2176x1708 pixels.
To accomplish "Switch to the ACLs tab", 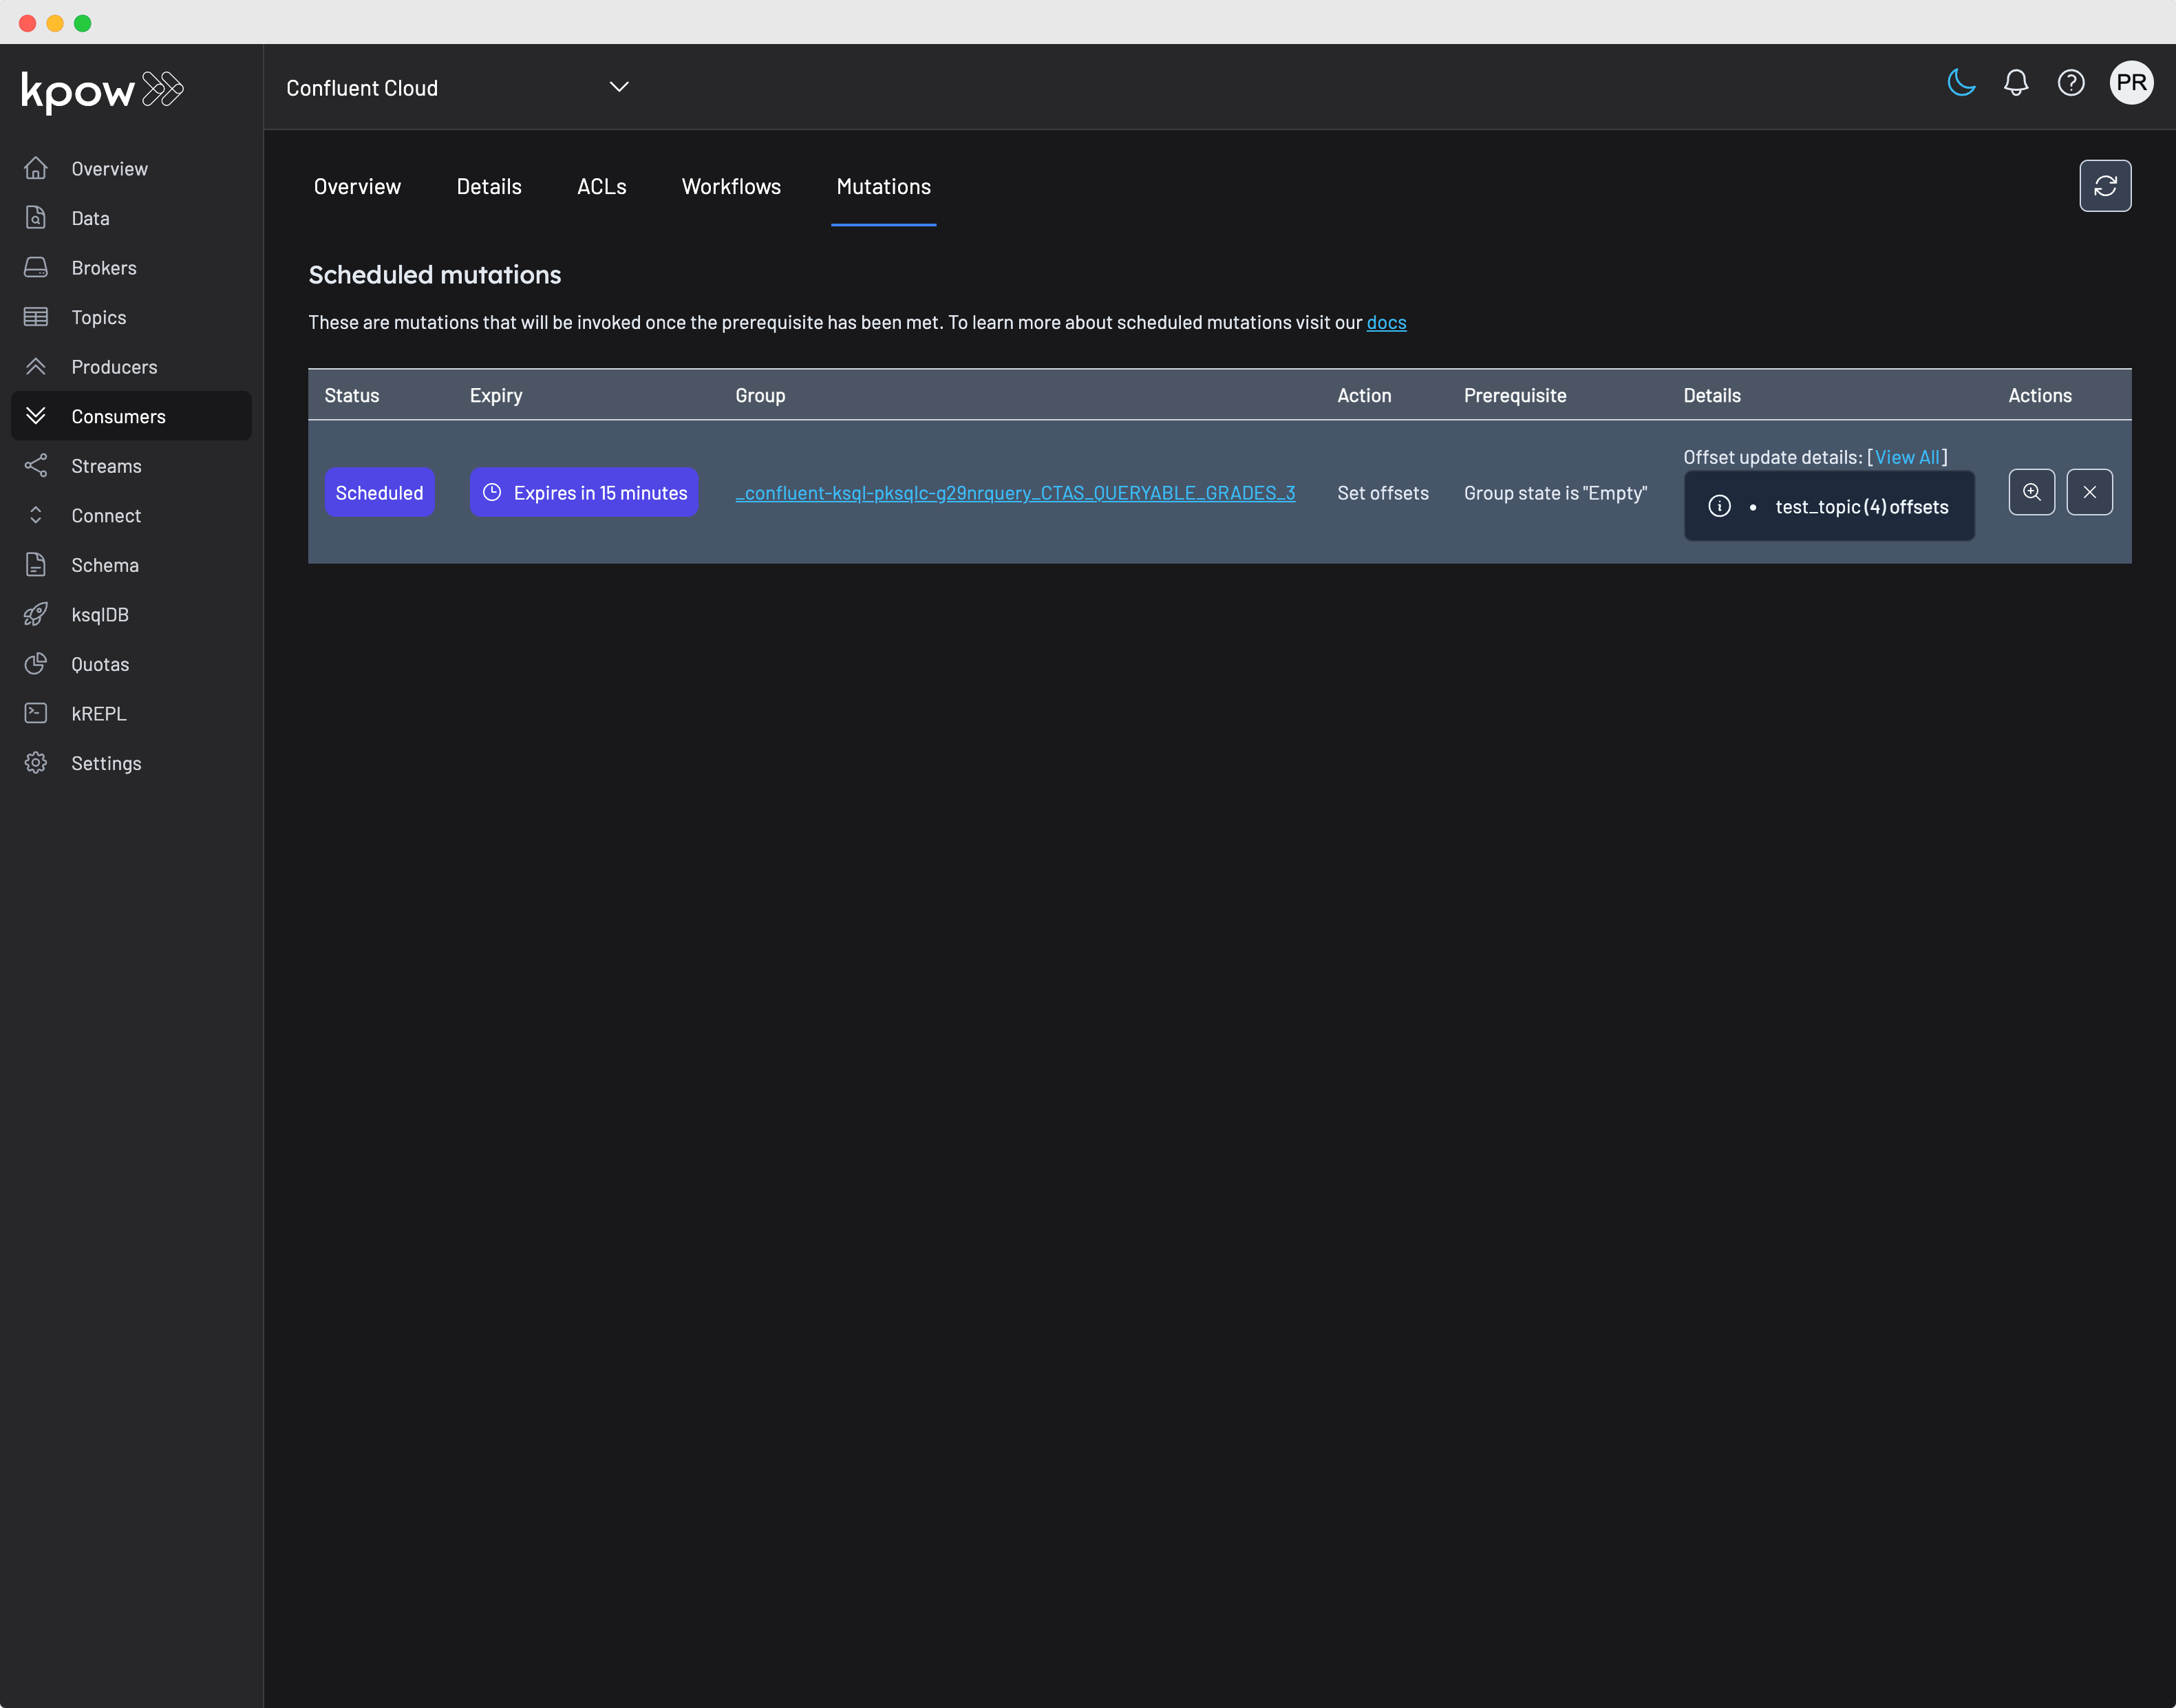I will point(601,186).
